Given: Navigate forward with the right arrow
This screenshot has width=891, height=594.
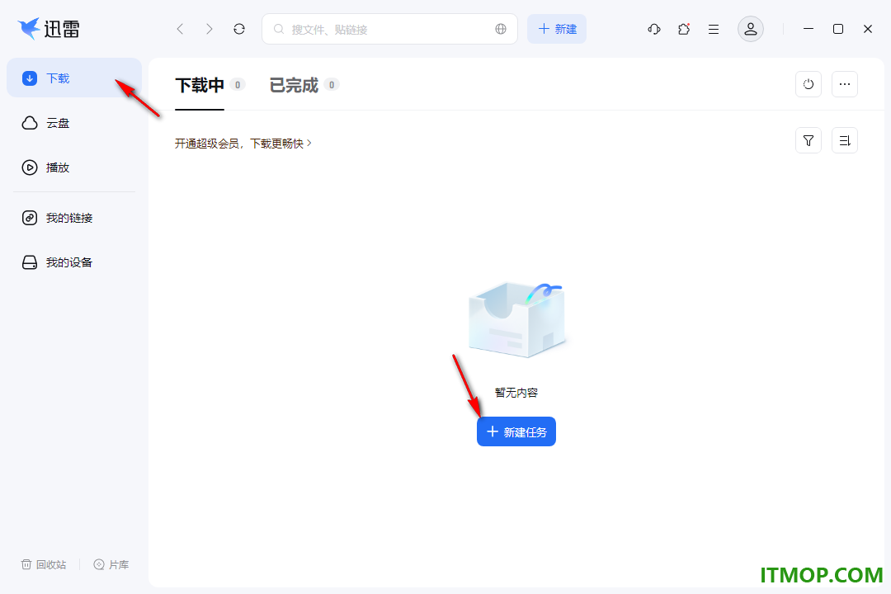Looking at the screenshot, I should (x=210, y=29).
